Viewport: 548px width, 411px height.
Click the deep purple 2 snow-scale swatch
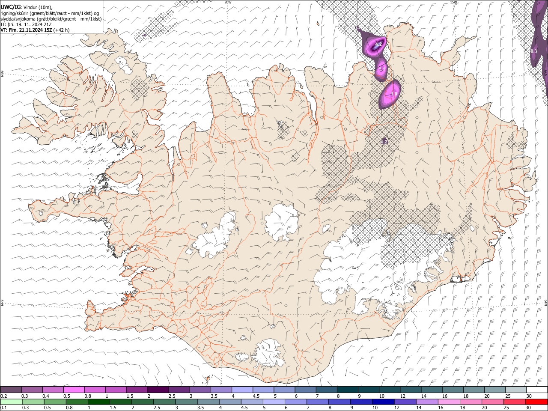coord(158,390)
